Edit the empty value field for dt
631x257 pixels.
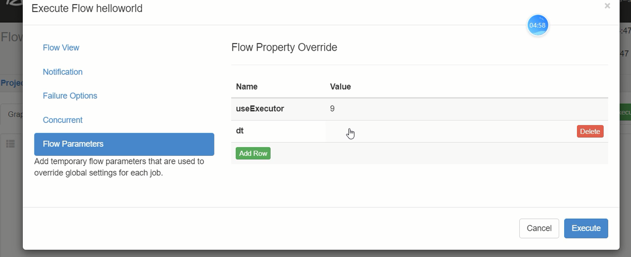coord(445,132)
